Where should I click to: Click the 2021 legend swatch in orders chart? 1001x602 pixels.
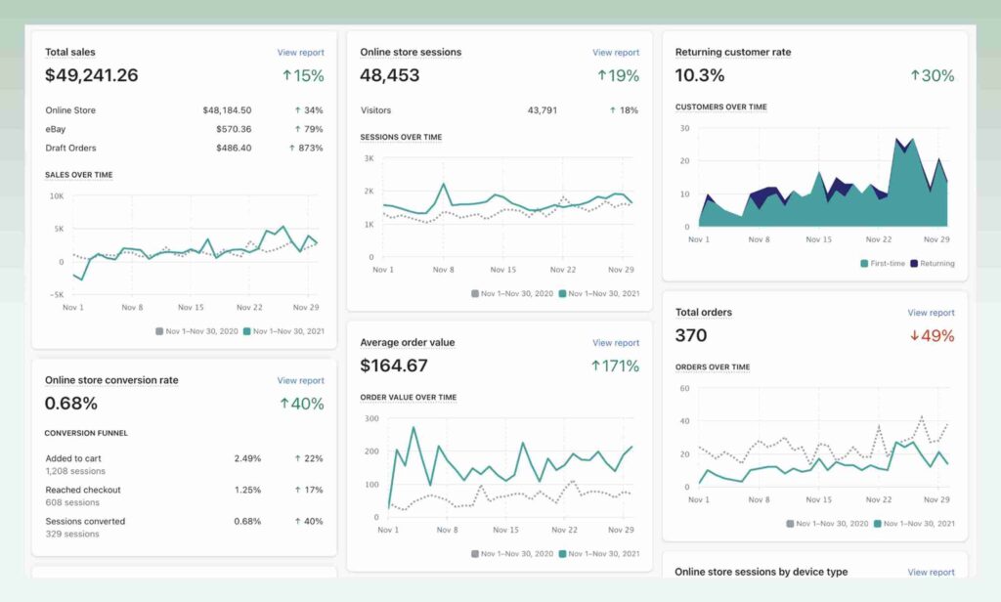pos(878,524)
